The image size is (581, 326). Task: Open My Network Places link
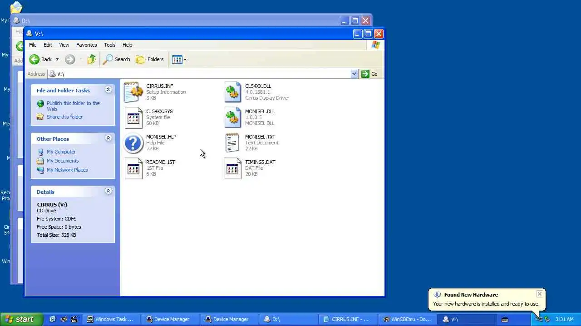(x=67, y=170)
